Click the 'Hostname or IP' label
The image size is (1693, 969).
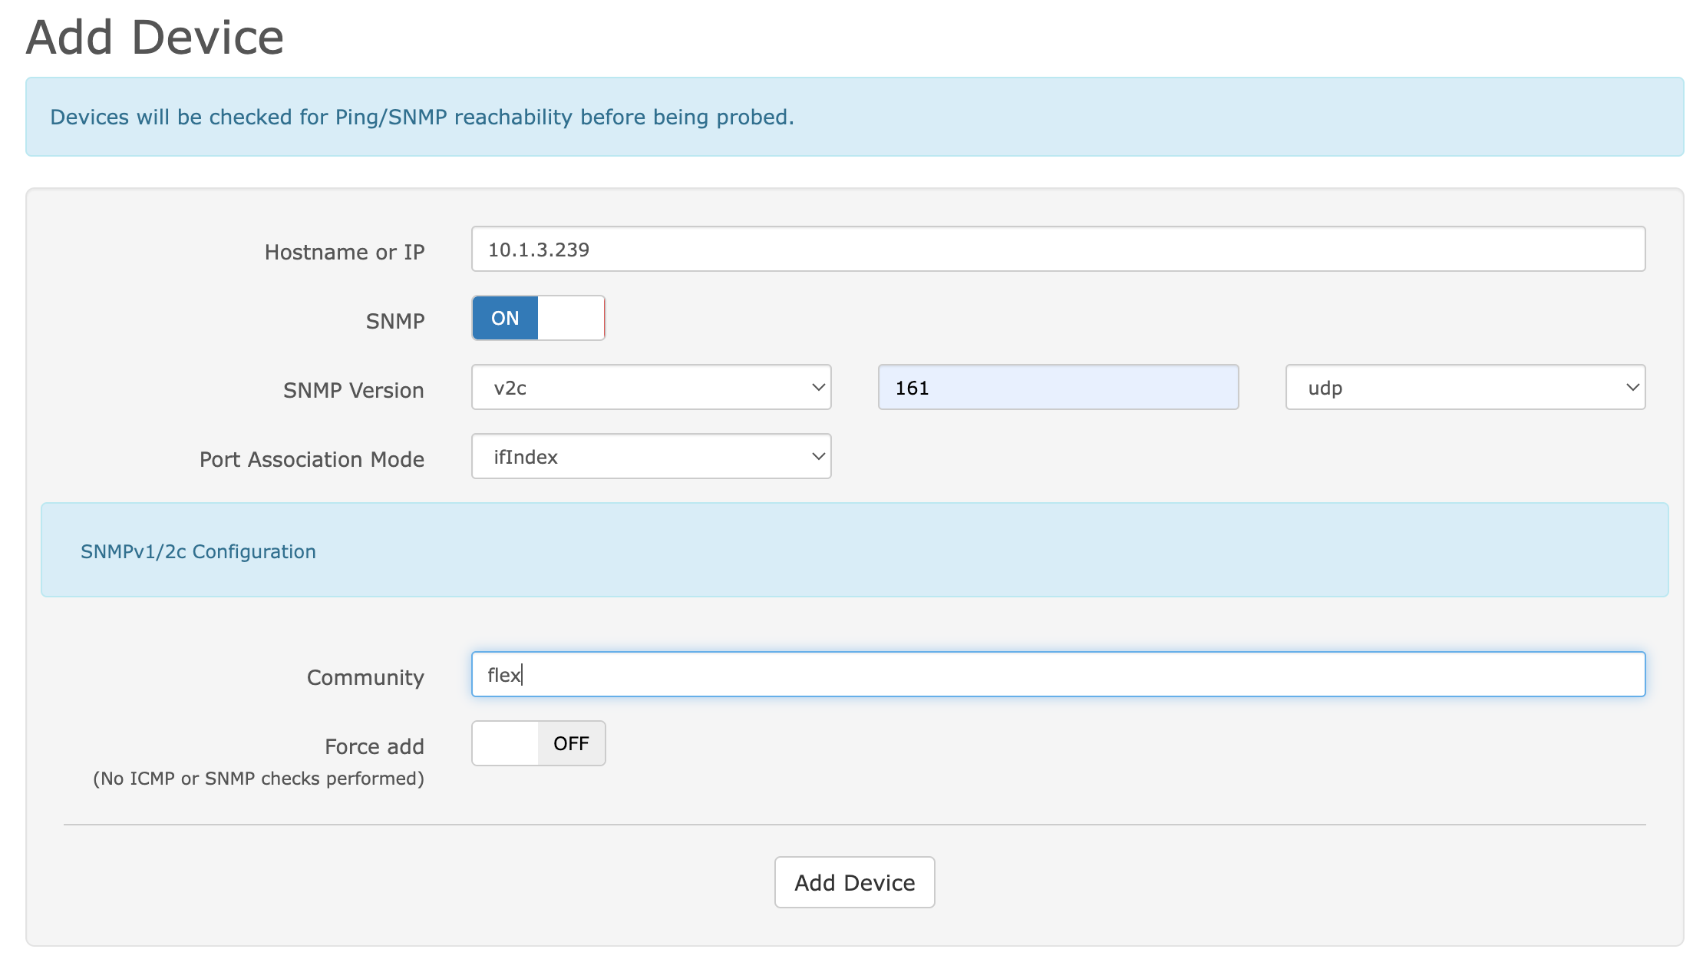[345, 252]
